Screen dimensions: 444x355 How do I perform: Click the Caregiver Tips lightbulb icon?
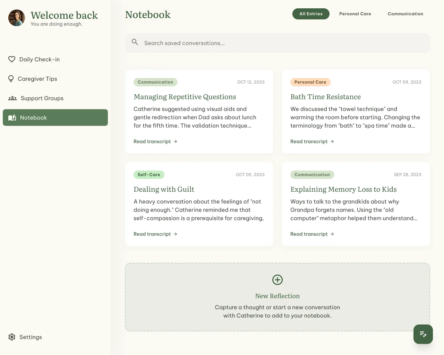point(11,79)
